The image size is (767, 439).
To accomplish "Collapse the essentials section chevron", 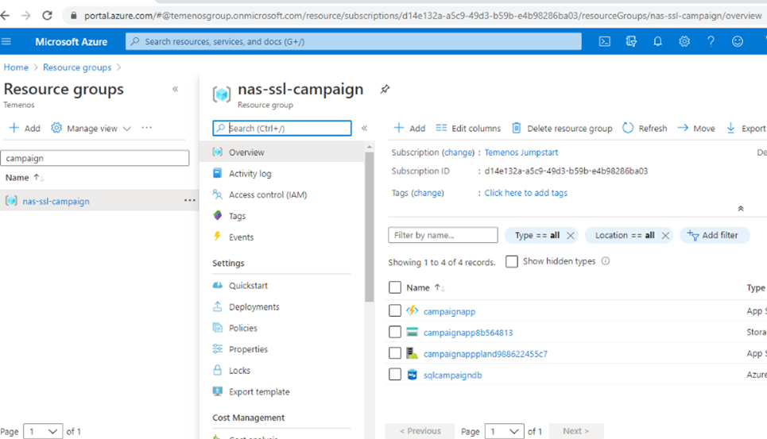I will tap(740, 209).
